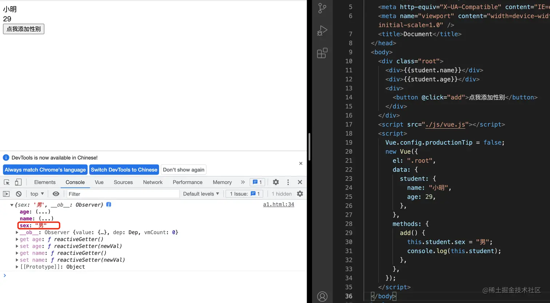Viewport: 550px width, 303px height.
Task: Clear the console output
Action: point(19,194)
